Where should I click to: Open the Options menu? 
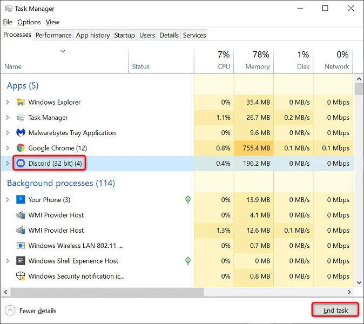click(29, 22)
